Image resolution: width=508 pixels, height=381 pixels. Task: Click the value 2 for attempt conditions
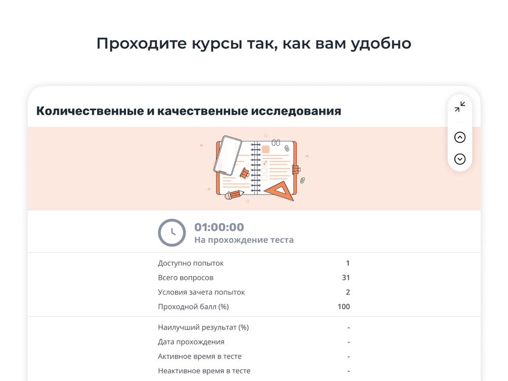coord(348,292)
